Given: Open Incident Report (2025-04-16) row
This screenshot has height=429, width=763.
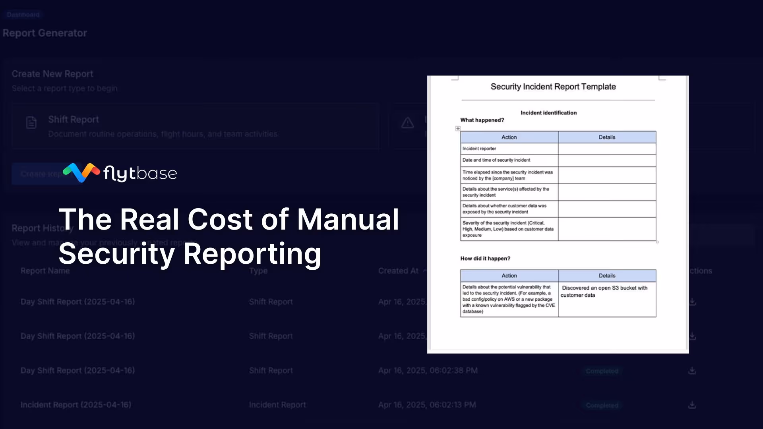Looking at the screenshot, I should [76, 405].
